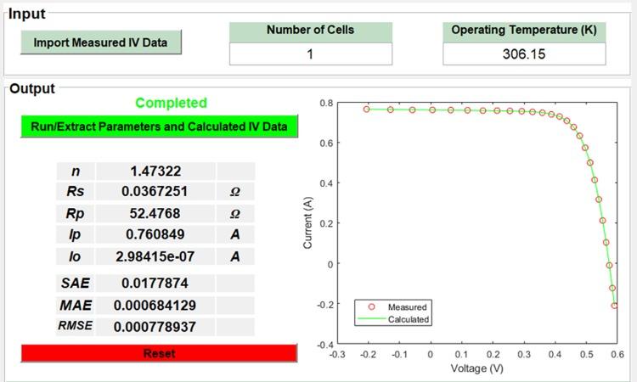The image size is (637, 382).
Task: Click the Voltage (V) axis label
Action: (x=476, y=368)
